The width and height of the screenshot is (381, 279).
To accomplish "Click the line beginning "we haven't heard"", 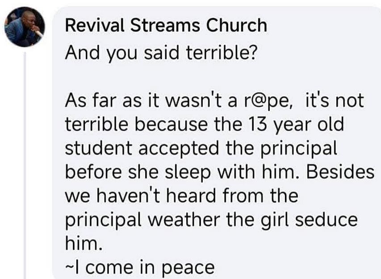I will click(x=181, y=196).
